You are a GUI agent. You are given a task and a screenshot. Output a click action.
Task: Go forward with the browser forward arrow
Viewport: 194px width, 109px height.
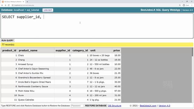tap(5, 5)
